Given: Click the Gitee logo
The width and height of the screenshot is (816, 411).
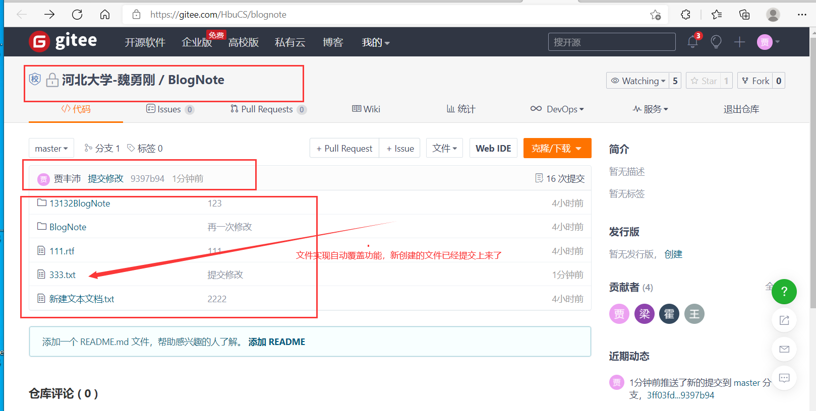Looking at the screenshot, I should click(x=63, y=41).
